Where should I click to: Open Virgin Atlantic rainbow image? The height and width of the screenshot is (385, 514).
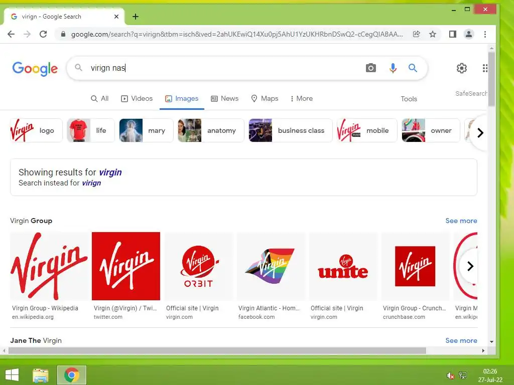point(271,266)
